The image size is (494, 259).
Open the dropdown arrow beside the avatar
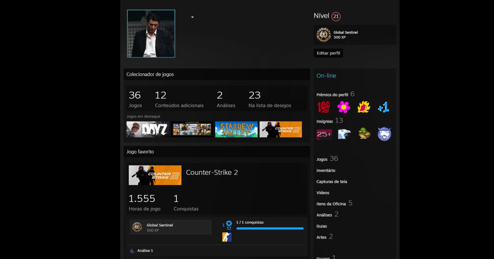click(x=192, y=17)
